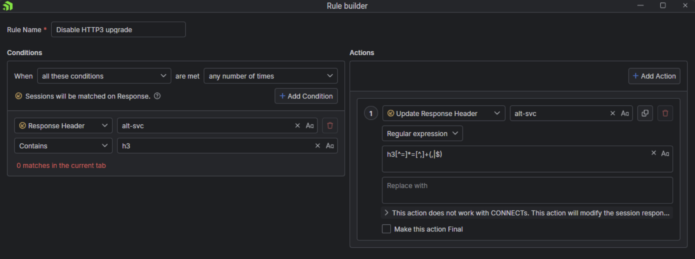
Task: Expand the CONNECTs action note
Action: point(386,213)
